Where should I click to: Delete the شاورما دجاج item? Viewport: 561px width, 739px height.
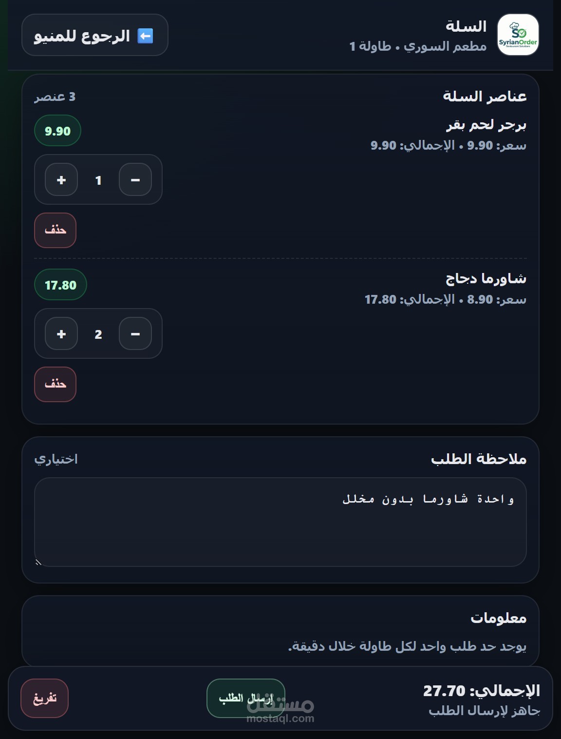(x=55, y=384)
